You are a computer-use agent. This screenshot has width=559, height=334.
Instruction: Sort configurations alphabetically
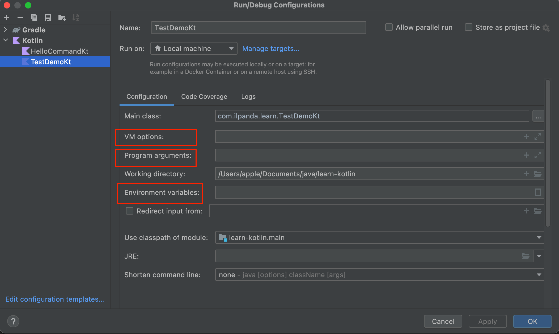point(76,18)
